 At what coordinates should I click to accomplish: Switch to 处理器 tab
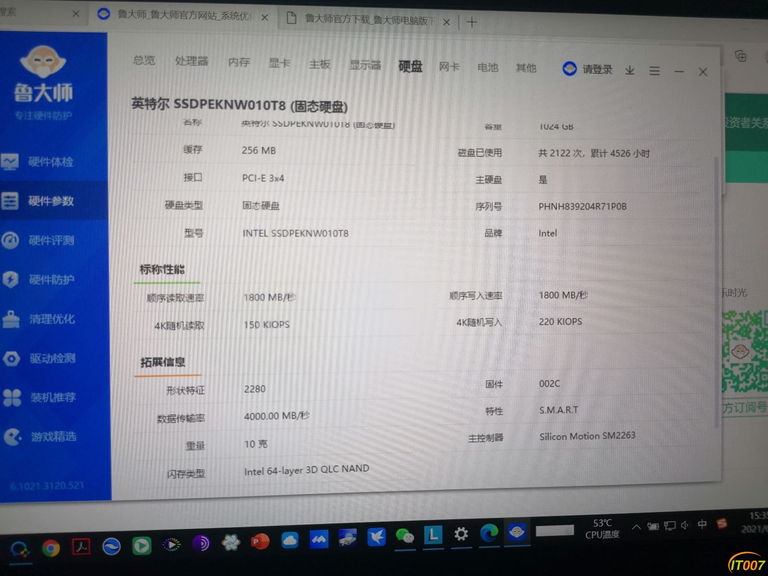[x=191, y=61]
